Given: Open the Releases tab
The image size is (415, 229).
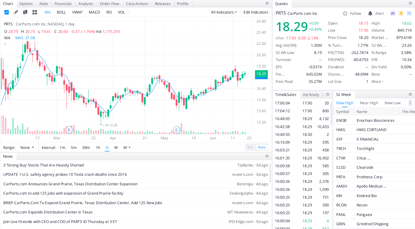Looking at the screenshot, I should click(163, 4).
